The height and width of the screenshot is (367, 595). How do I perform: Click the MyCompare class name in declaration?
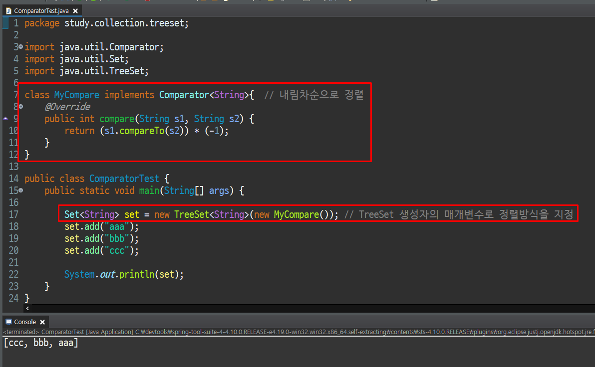[x=77, y=95]
